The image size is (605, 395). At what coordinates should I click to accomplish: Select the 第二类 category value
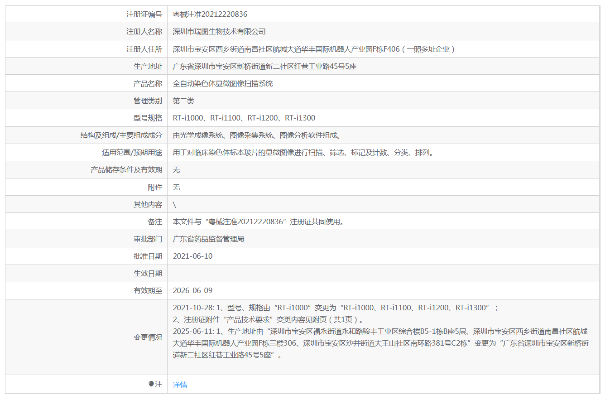pos(183,101)
